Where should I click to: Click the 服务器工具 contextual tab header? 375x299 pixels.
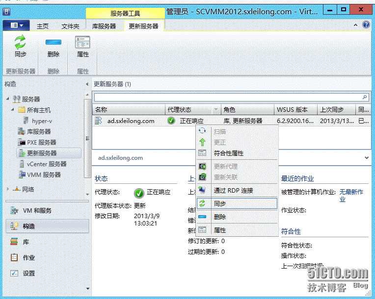point(125,13)
